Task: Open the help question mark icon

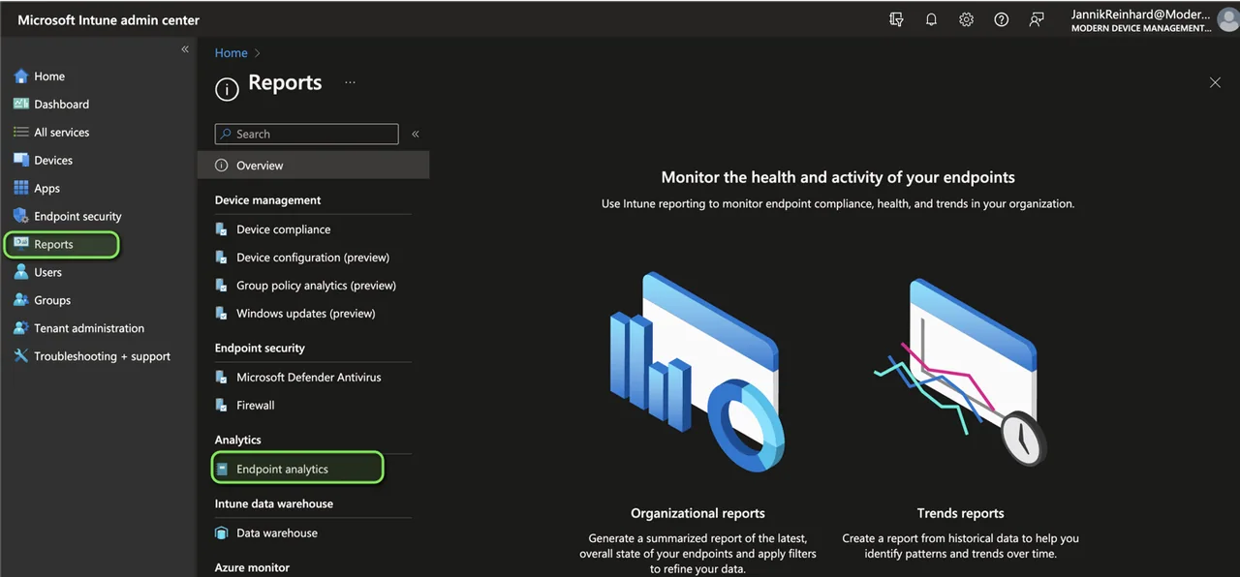Action: (x=1001, y=19)
